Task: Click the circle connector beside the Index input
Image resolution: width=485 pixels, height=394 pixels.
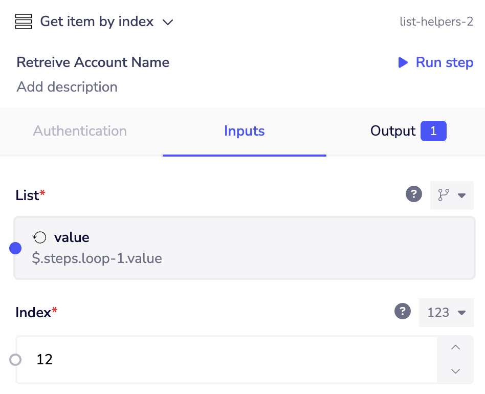Action: (15, 360)
